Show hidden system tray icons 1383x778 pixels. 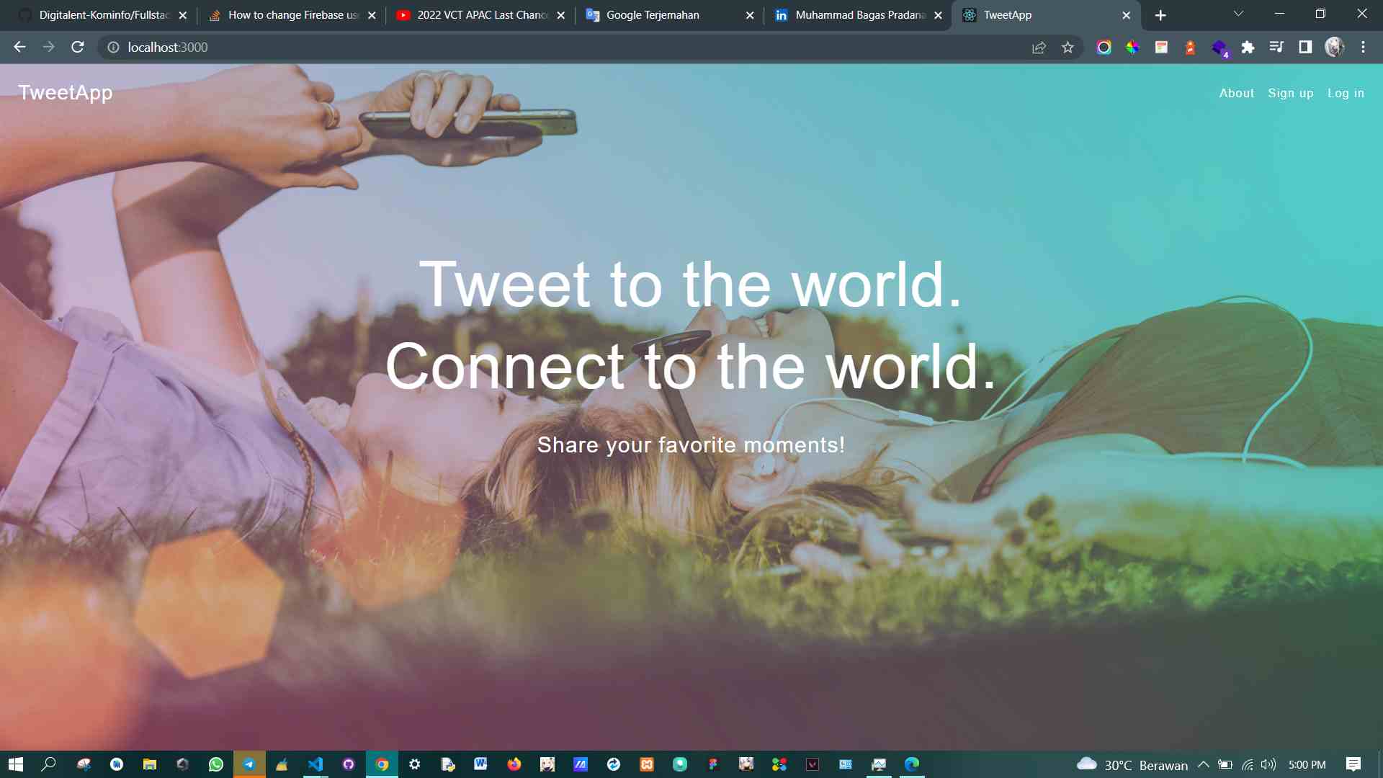coord(1203,764)
